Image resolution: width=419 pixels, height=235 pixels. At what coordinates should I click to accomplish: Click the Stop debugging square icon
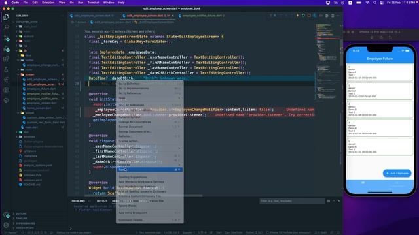309,16
